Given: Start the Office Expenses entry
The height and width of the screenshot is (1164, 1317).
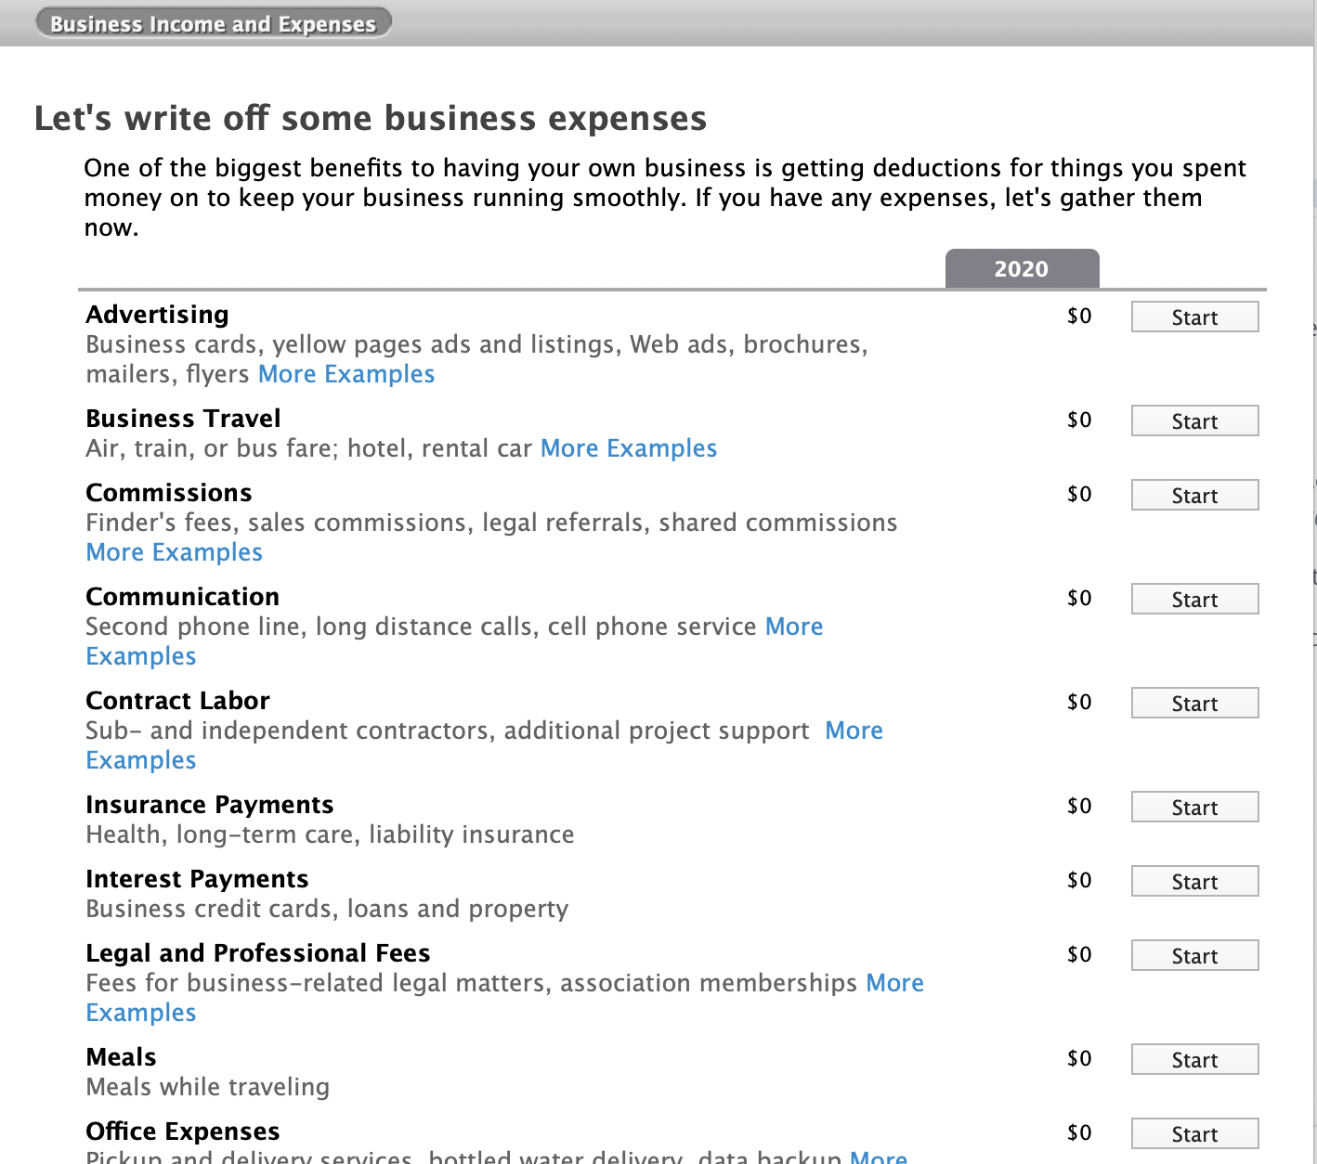Looking at the screenshot, I should (1194, 1134).
